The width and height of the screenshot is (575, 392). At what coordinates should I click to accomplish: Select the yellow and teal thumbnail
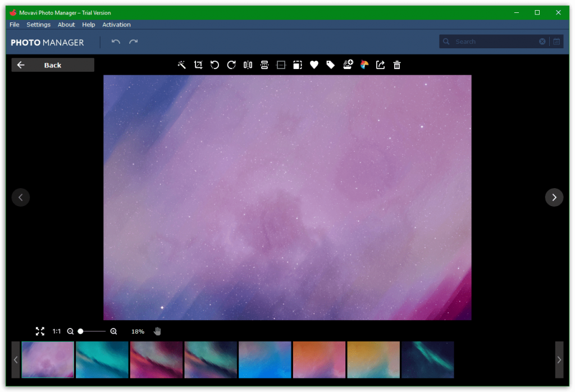(x=373, y=360)
